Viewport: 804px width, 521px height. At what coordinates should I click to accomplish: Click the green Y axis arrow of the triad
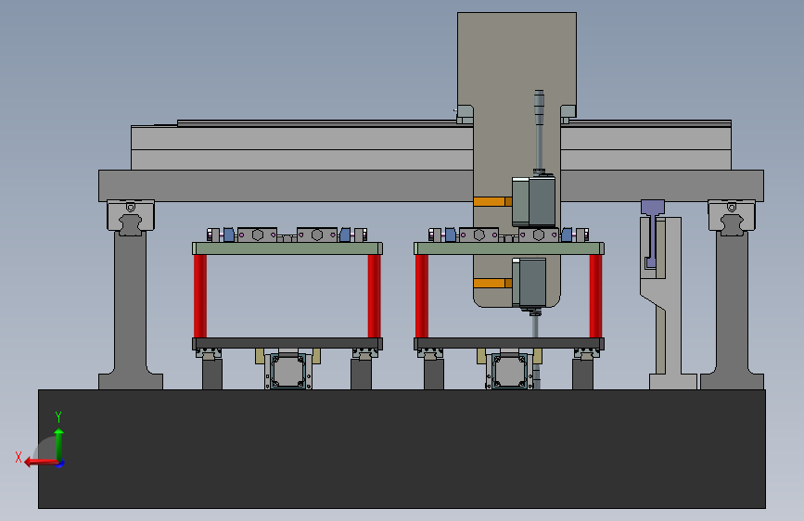point(59,444)
